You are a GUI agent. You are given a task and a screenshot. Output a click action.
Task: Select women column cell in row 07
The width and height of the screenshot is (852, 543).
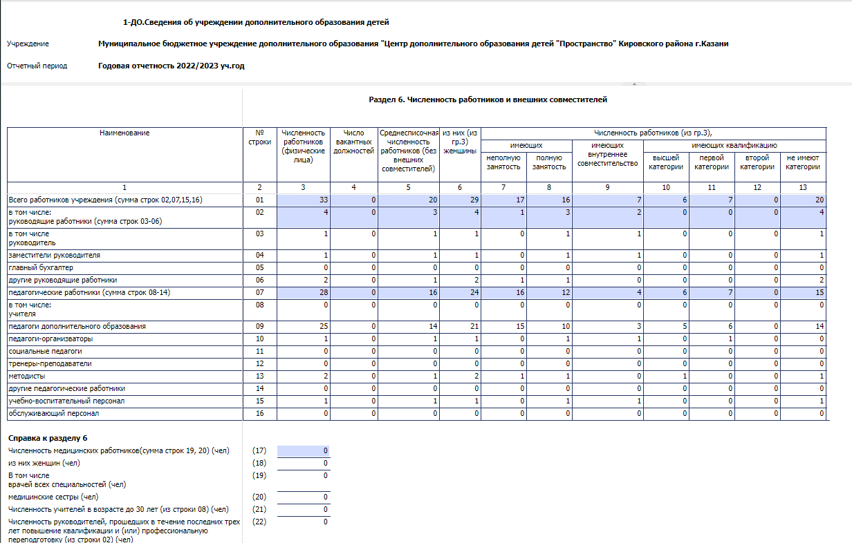click(459, 293)
